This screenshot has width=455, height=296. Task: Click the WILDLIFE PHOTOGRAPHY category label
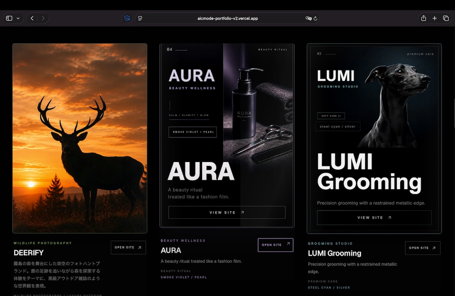point(43,243)
